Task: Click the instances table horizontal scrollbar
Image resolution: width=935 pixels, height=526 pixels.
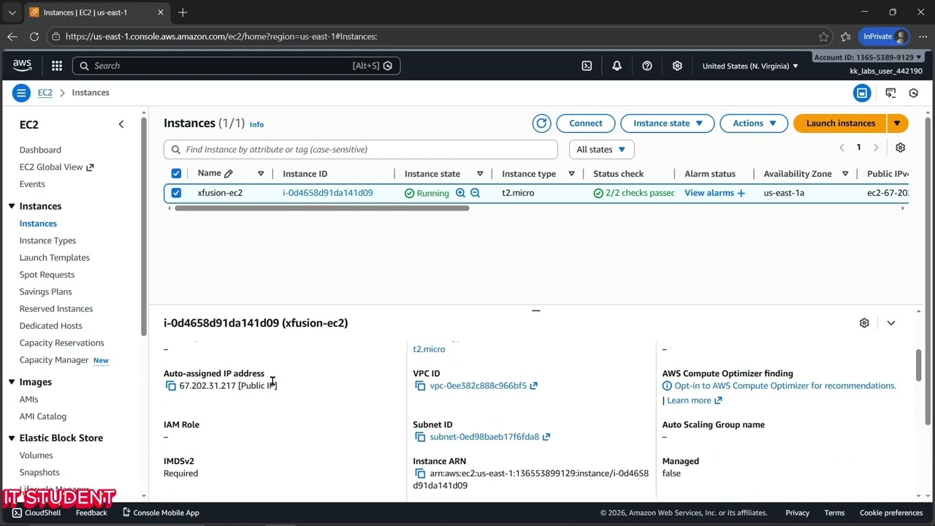Action: tap(321, 208)
